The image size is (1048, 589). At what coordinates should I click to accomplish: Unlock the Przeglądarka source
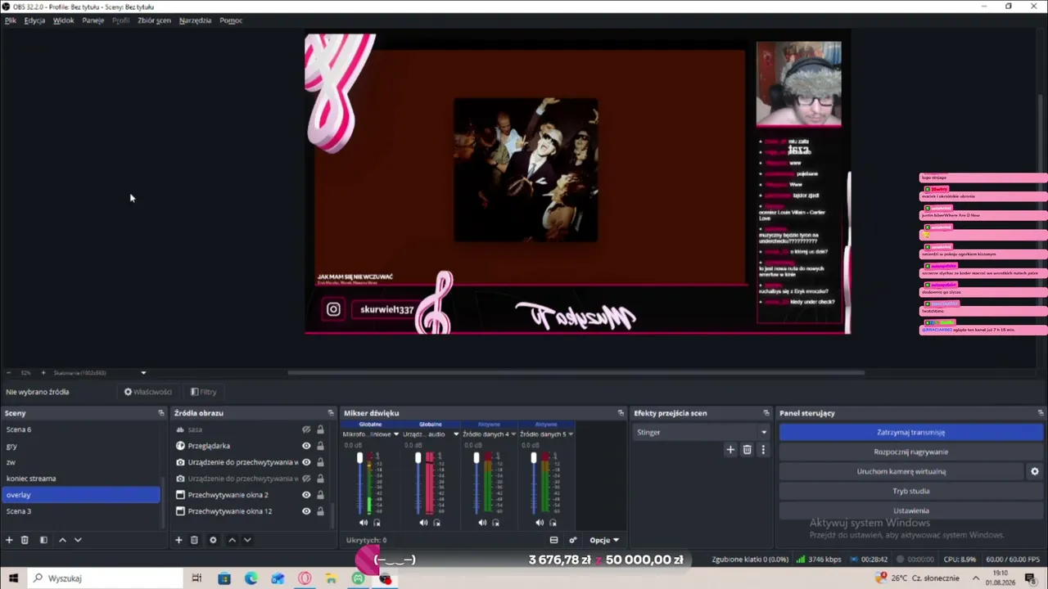tap(320, 446)
